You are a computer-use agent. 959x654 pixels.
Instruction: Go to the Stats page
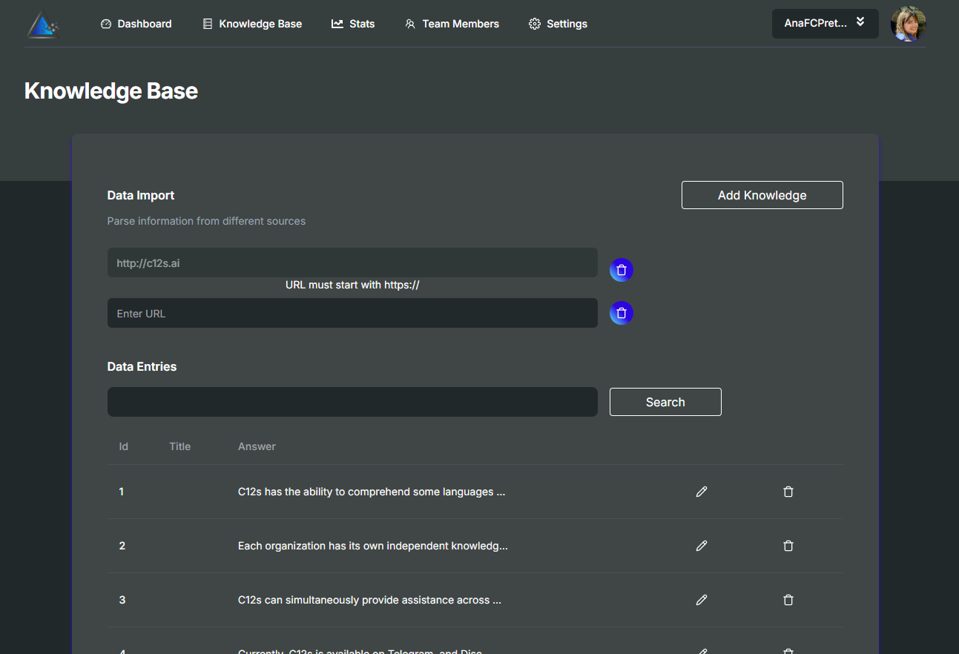tap(353, 24)
